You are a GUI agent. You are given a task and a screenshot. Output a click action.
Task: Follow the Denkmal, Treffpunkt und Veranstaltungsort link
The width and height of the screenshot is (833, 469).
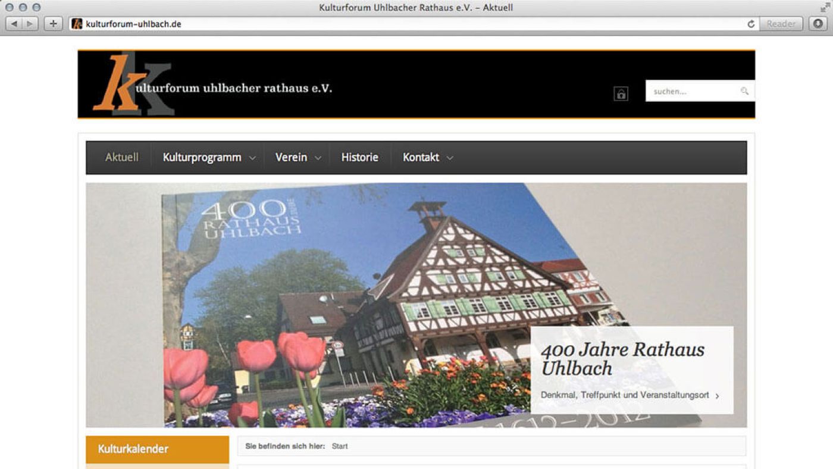[625, 395]
